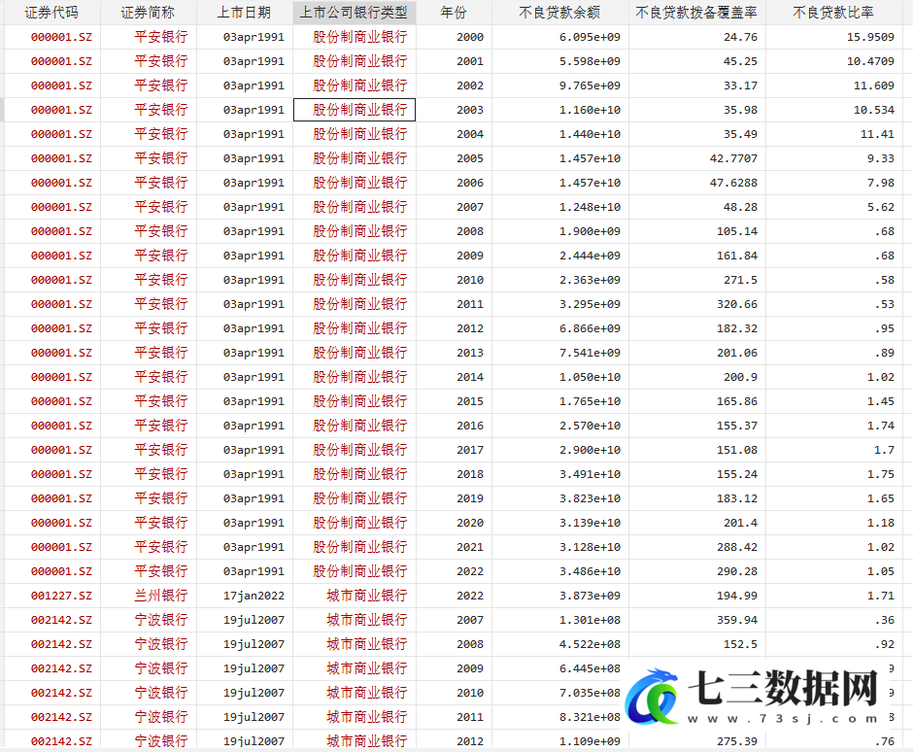
Task: Select the 不良贷款拨备覆盖率 column header
Action: click(696, 13)
